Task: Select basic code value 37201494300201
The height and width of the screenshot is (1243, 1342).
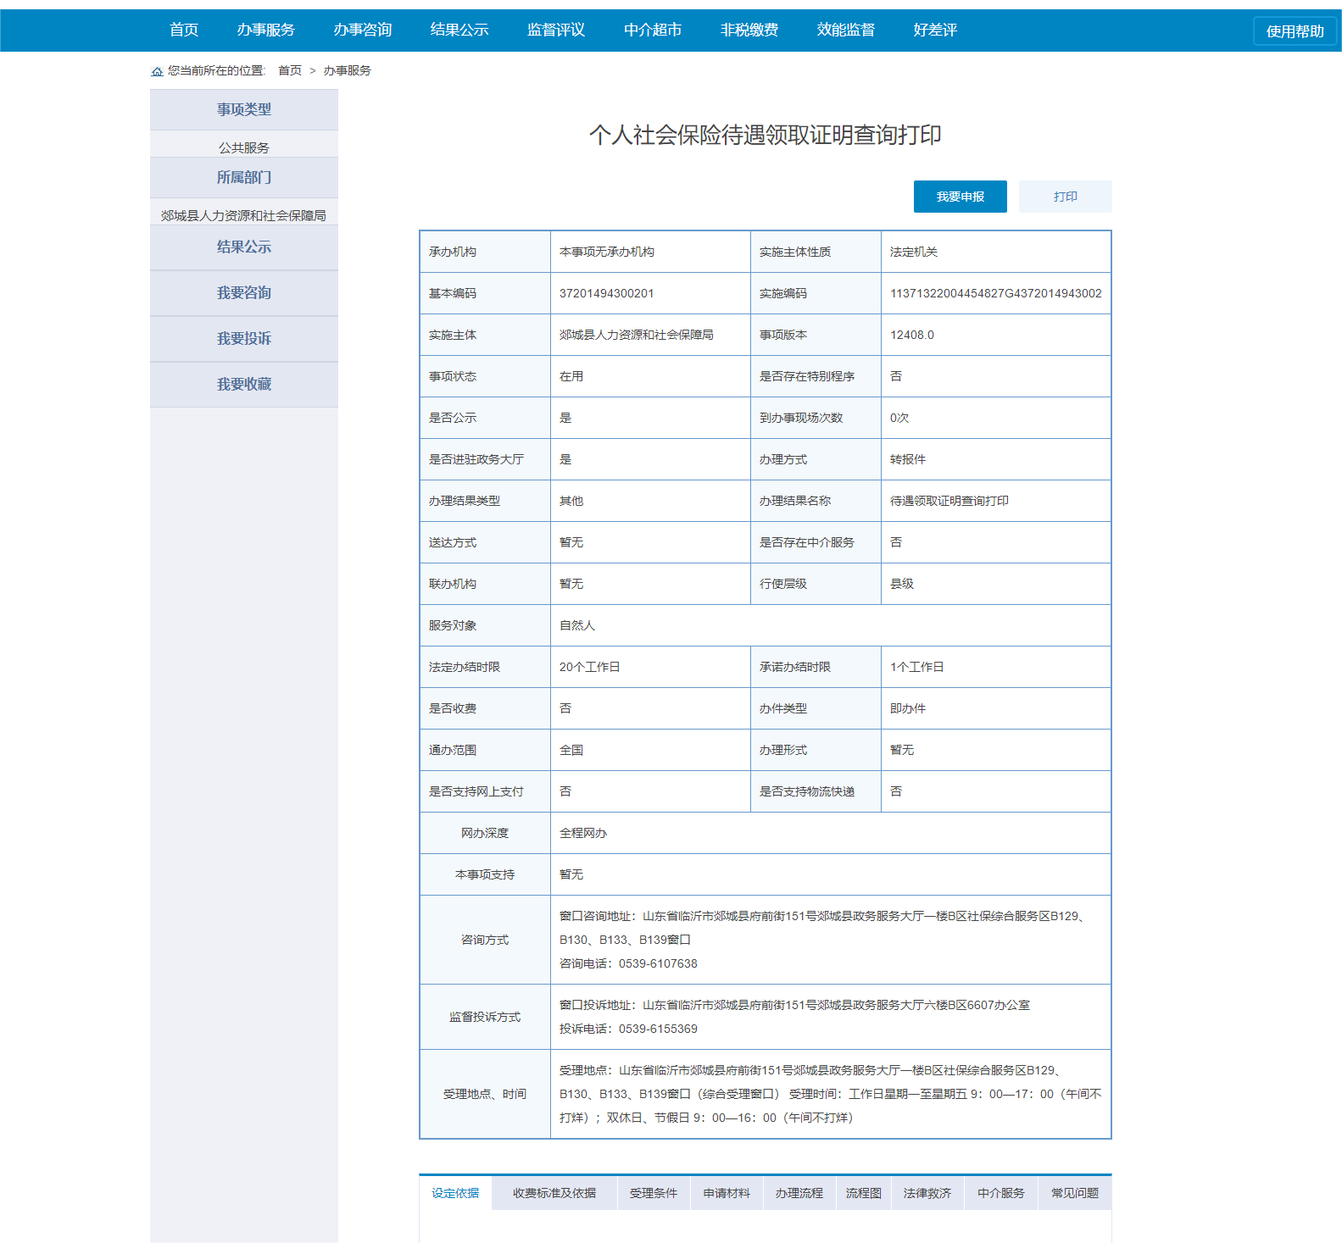Action: (607, 293)
